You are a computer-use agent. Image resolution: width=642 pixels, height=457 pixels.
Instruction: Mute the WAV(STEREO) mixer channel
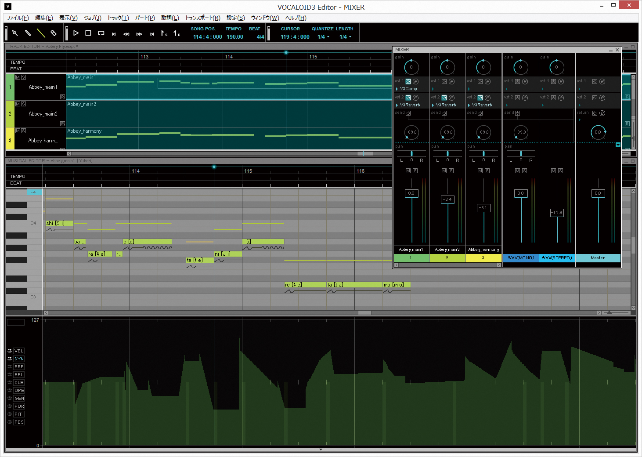[553, 170]
